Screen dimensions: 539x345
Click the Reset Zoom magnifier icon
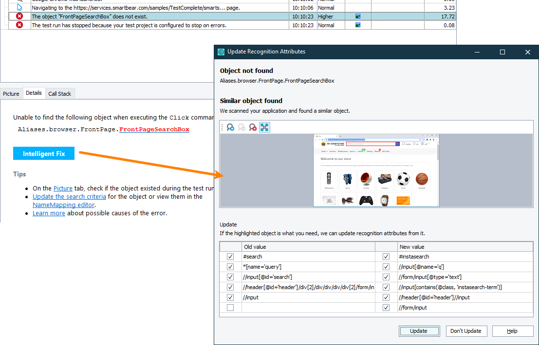[x=253, y=127]
